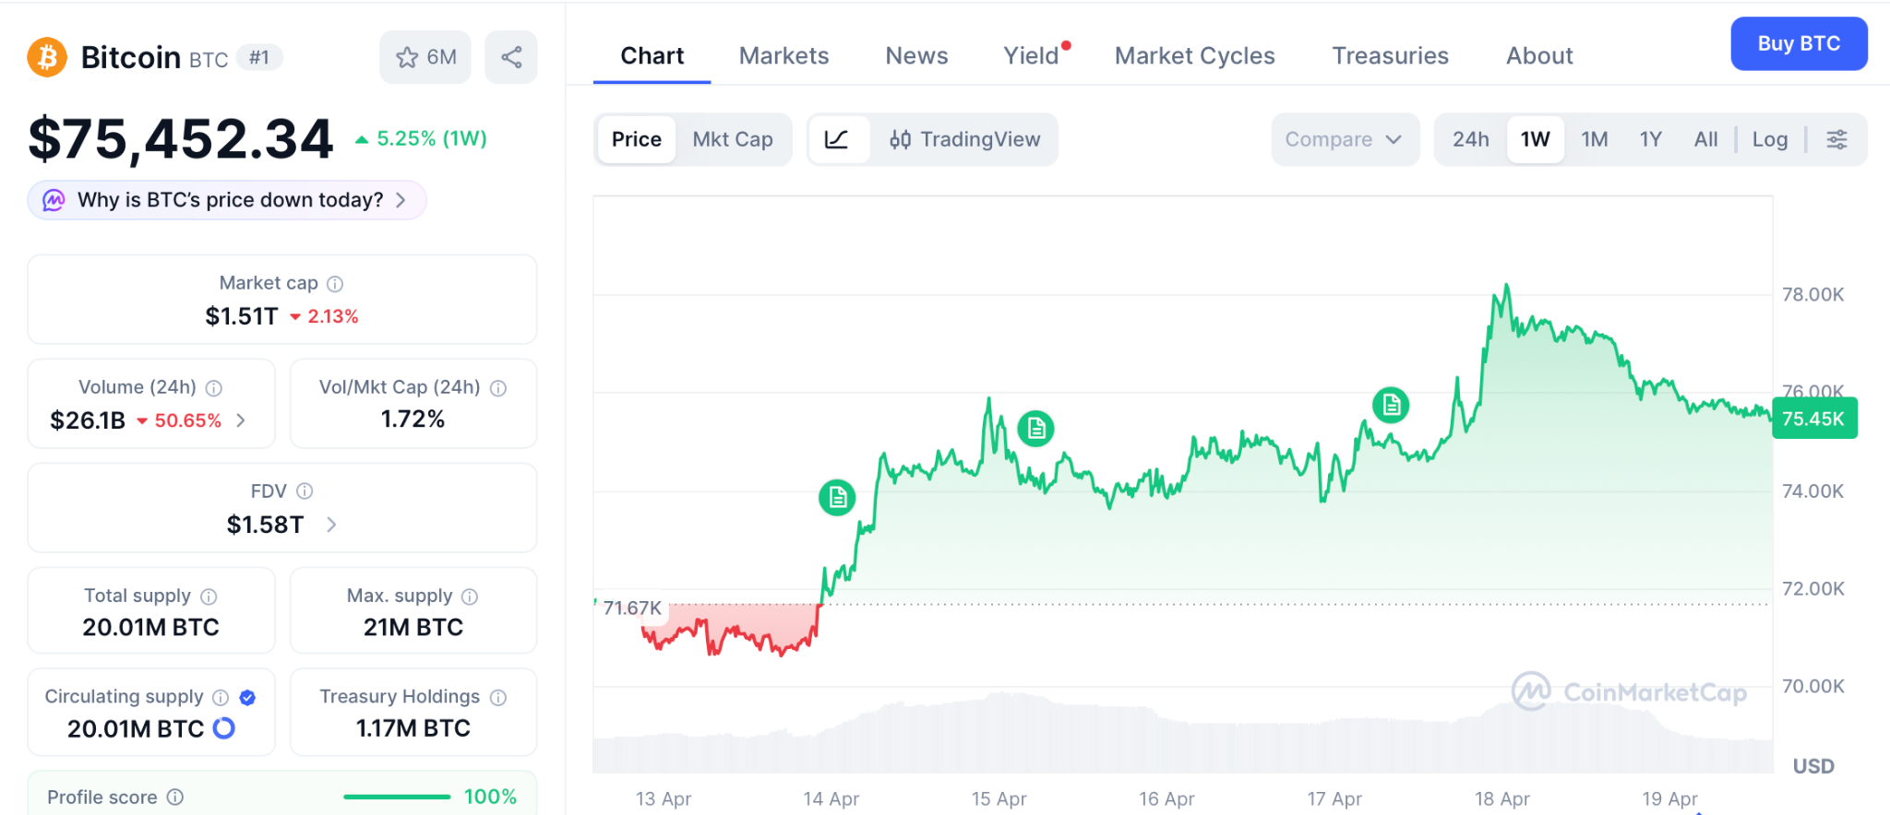Image resolution: width=1890 pixels, height=815 pixels.
Task: Switch to TradingView chart mode
Action: [964, 139]
